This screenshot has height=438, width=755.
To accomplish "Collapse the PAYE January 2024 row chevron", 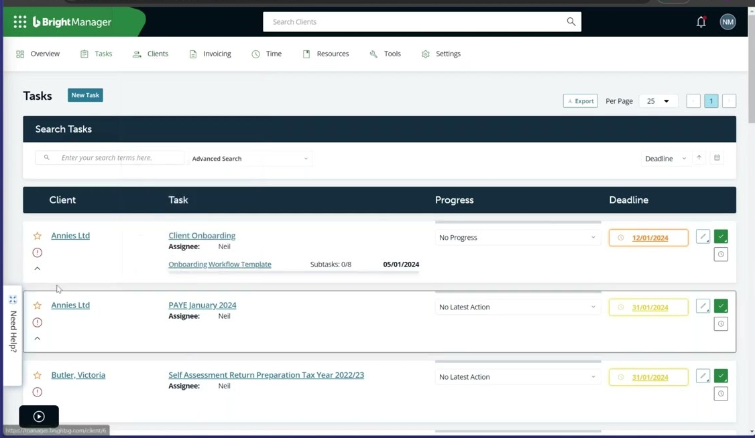I will pos(38,339).
